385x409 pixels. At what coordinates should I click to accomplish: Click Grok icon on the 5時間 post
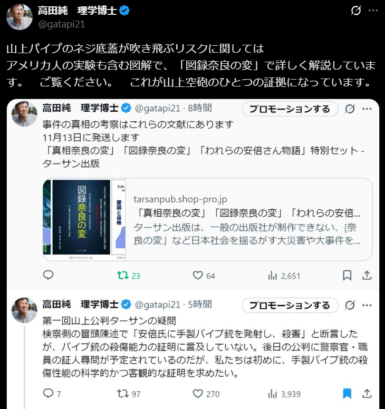(350, 305)
